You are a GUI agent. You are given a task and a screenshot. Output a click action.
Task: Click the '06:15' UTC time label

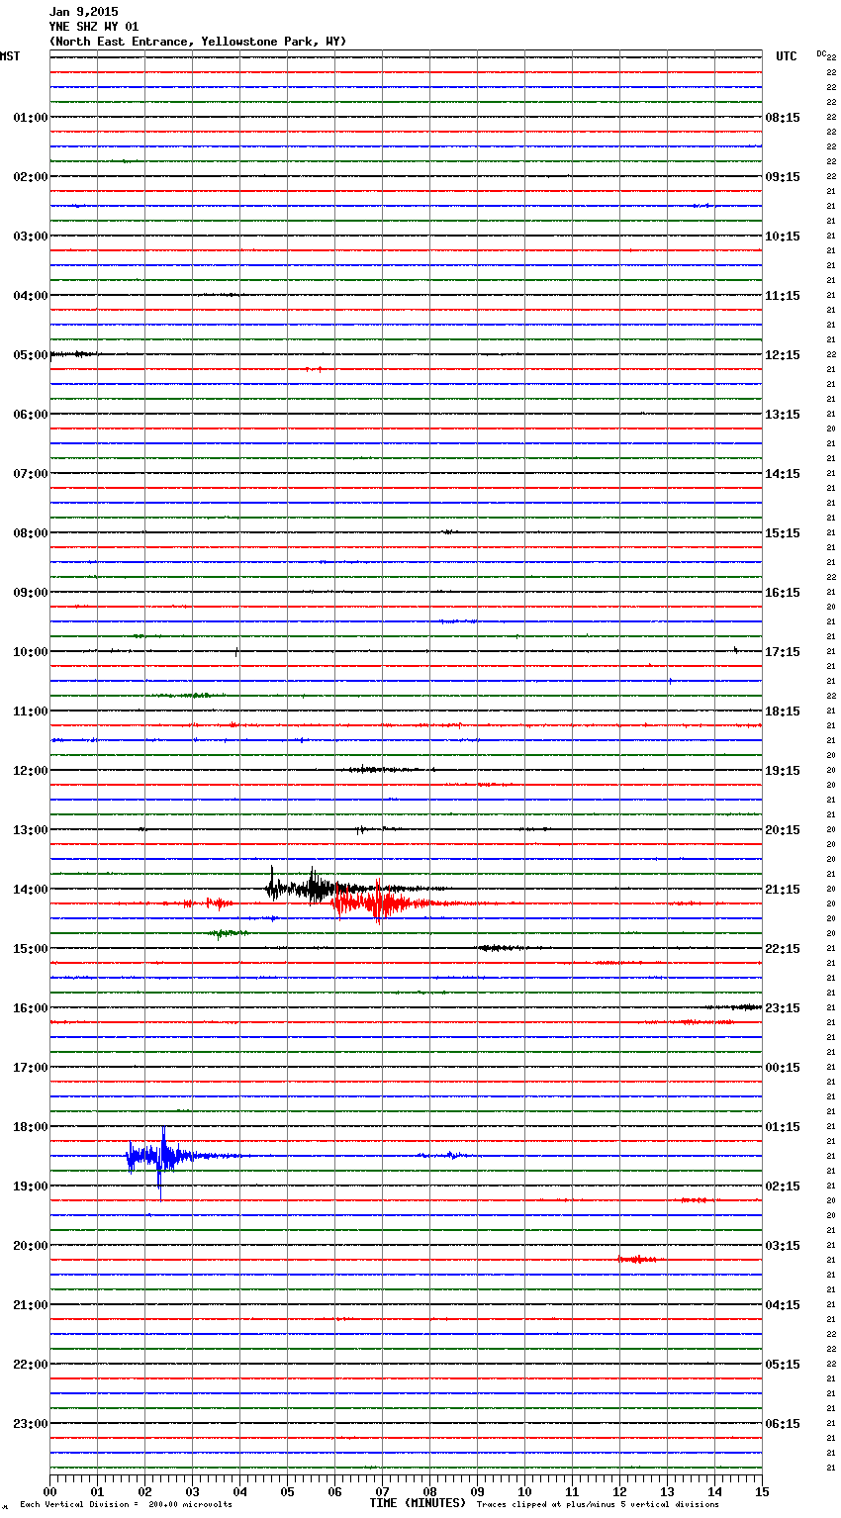point(783,1424)
